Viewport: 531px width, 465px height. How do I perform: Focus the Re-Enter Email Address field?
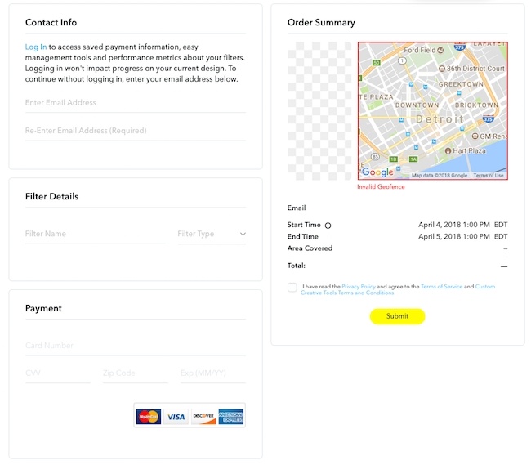tap(136, 131)
